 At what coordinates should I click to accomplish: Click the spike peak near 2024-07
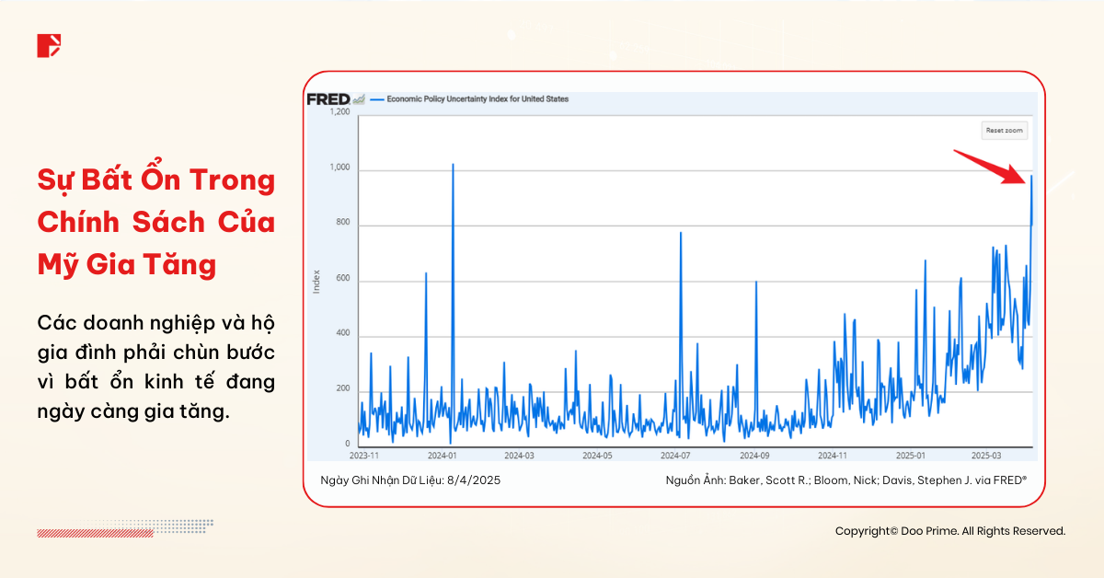coord(681,234)
